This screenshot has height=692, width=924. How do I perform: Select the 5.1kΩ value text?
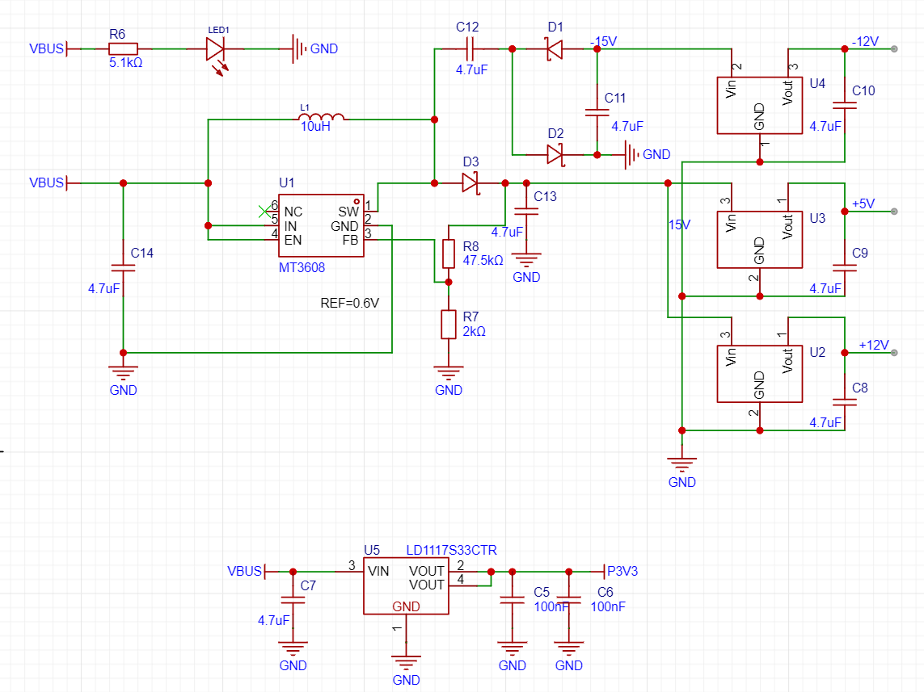point(125,62)
